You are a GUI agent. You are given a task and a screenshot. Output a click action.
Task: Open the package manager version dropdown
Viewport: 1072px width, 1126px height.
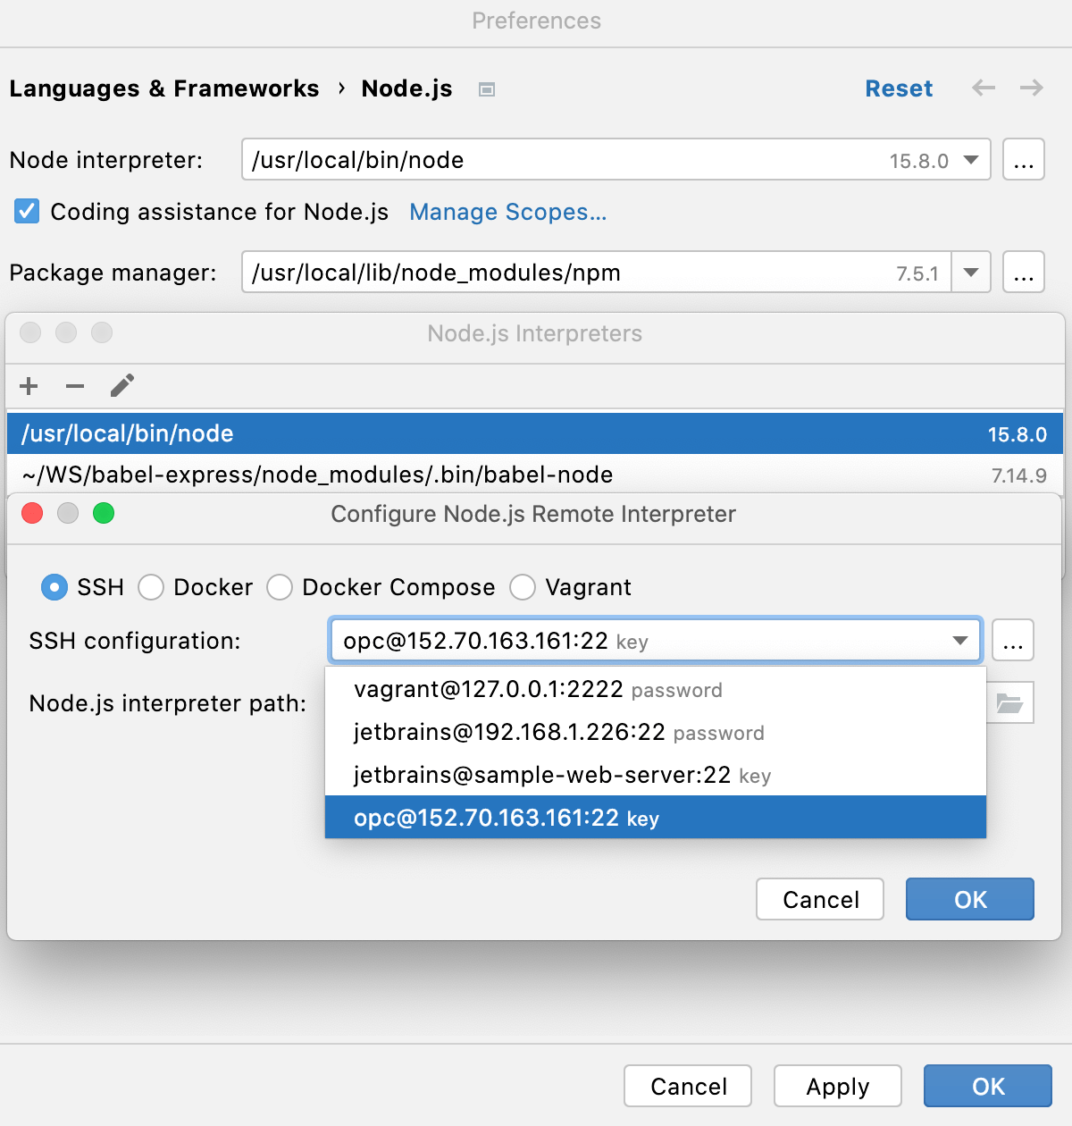point(970,273)
